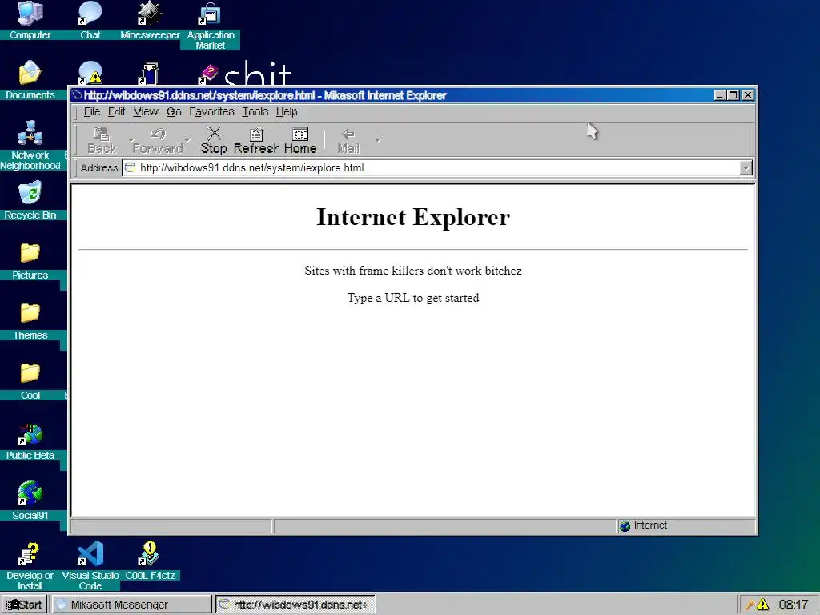
Task: Open the Themes folder
Action: tap(30, 320)
